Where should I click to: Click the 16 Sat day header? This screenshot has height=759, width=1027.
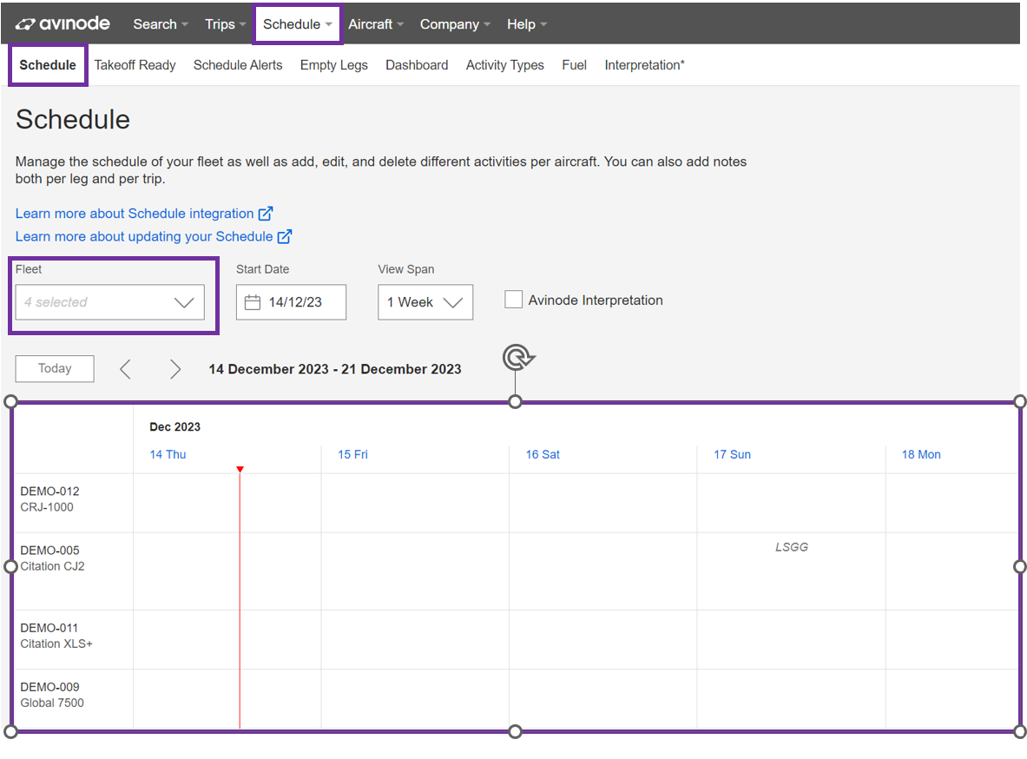pos(543,454)
